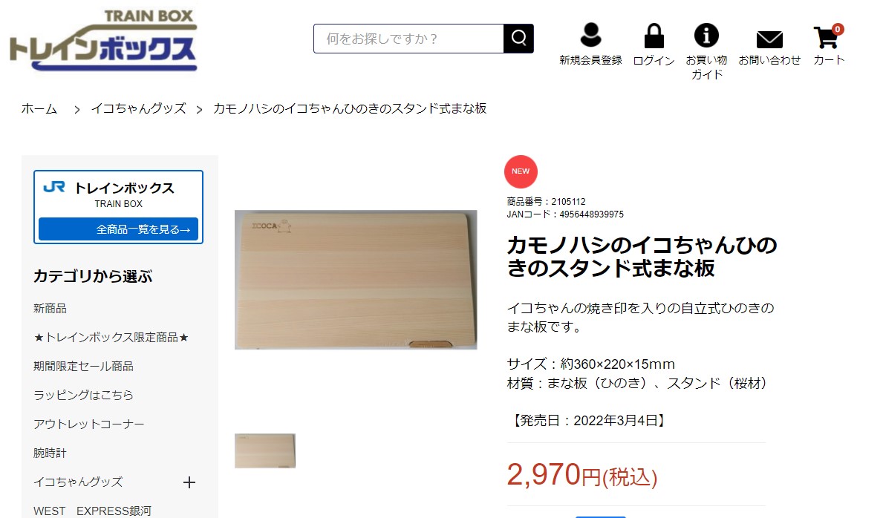Open the お買い物ガイド info icon
Screen dimensions: 883x518
[706, 36]
